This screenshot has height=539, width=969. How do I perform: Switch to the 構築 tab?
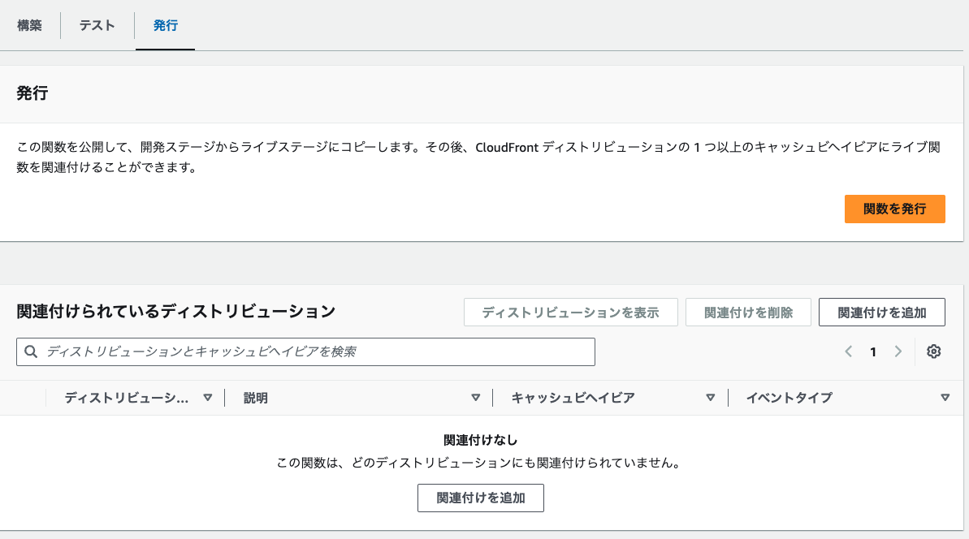[x=30, y=25]
